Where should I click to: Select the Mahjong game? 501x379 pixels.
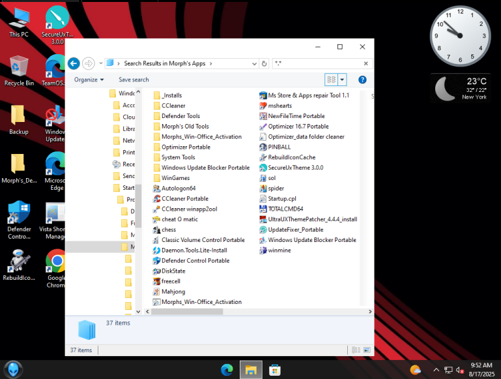[169, 292]
